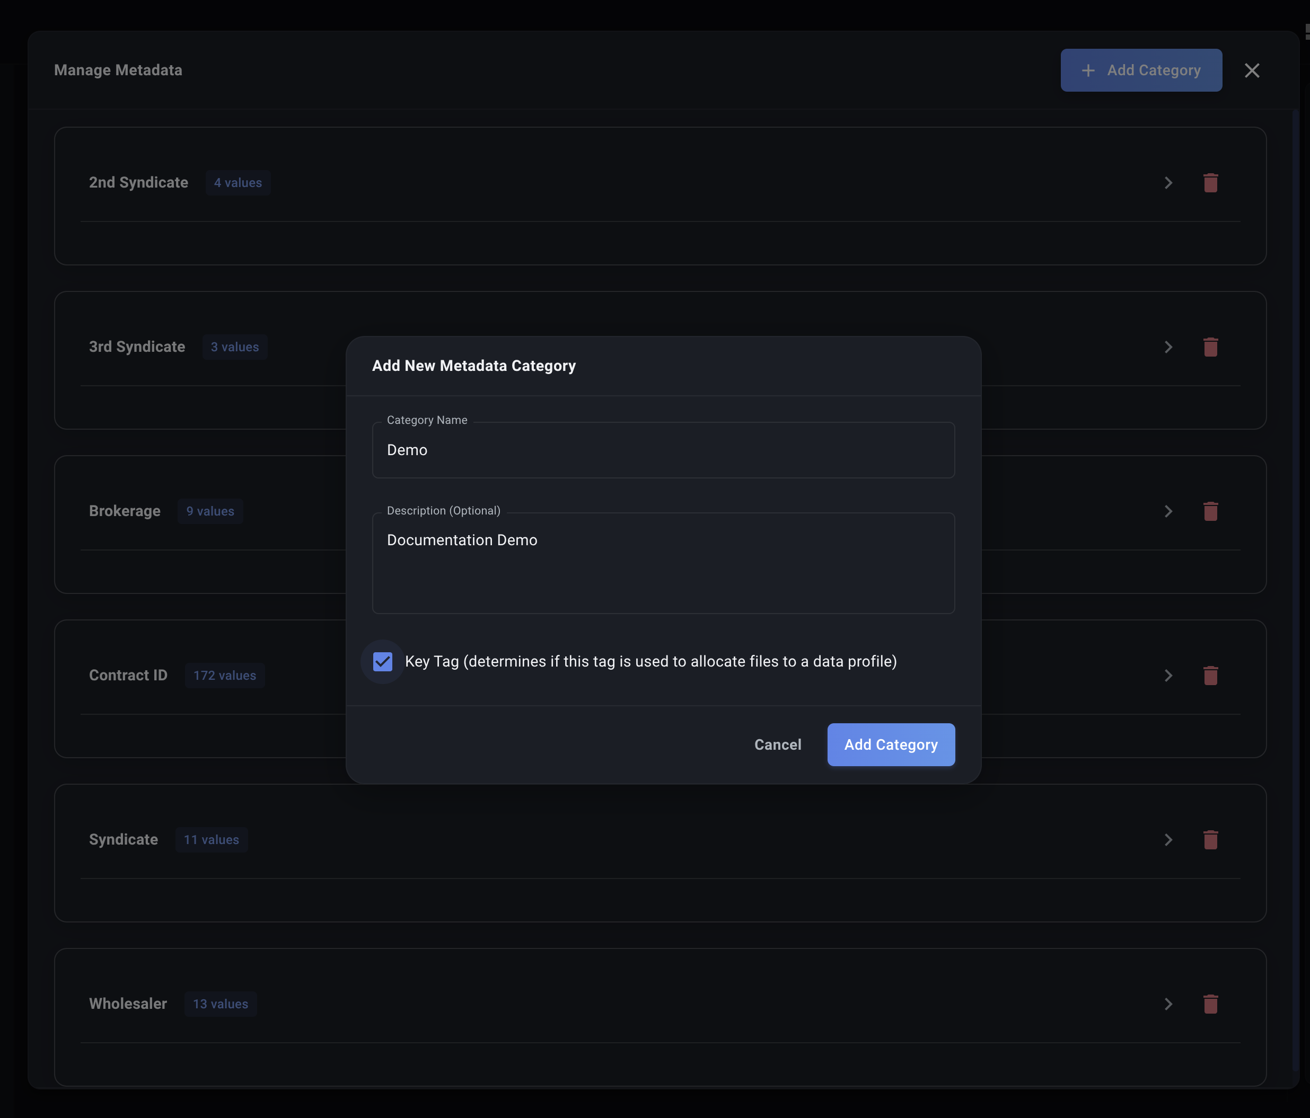Click the 172 values badge on Contract ID
This screenshot has width=1310, height=1118.
(x=224, y=675)
